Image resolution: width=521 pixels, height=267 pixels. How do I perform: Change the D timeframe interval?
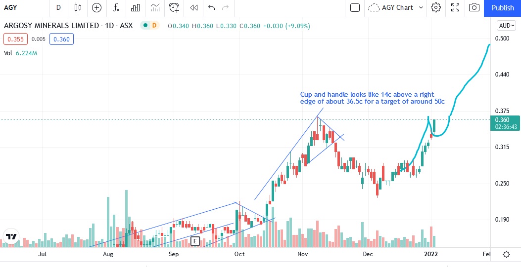pyautogui.click(x=58, y=7)
